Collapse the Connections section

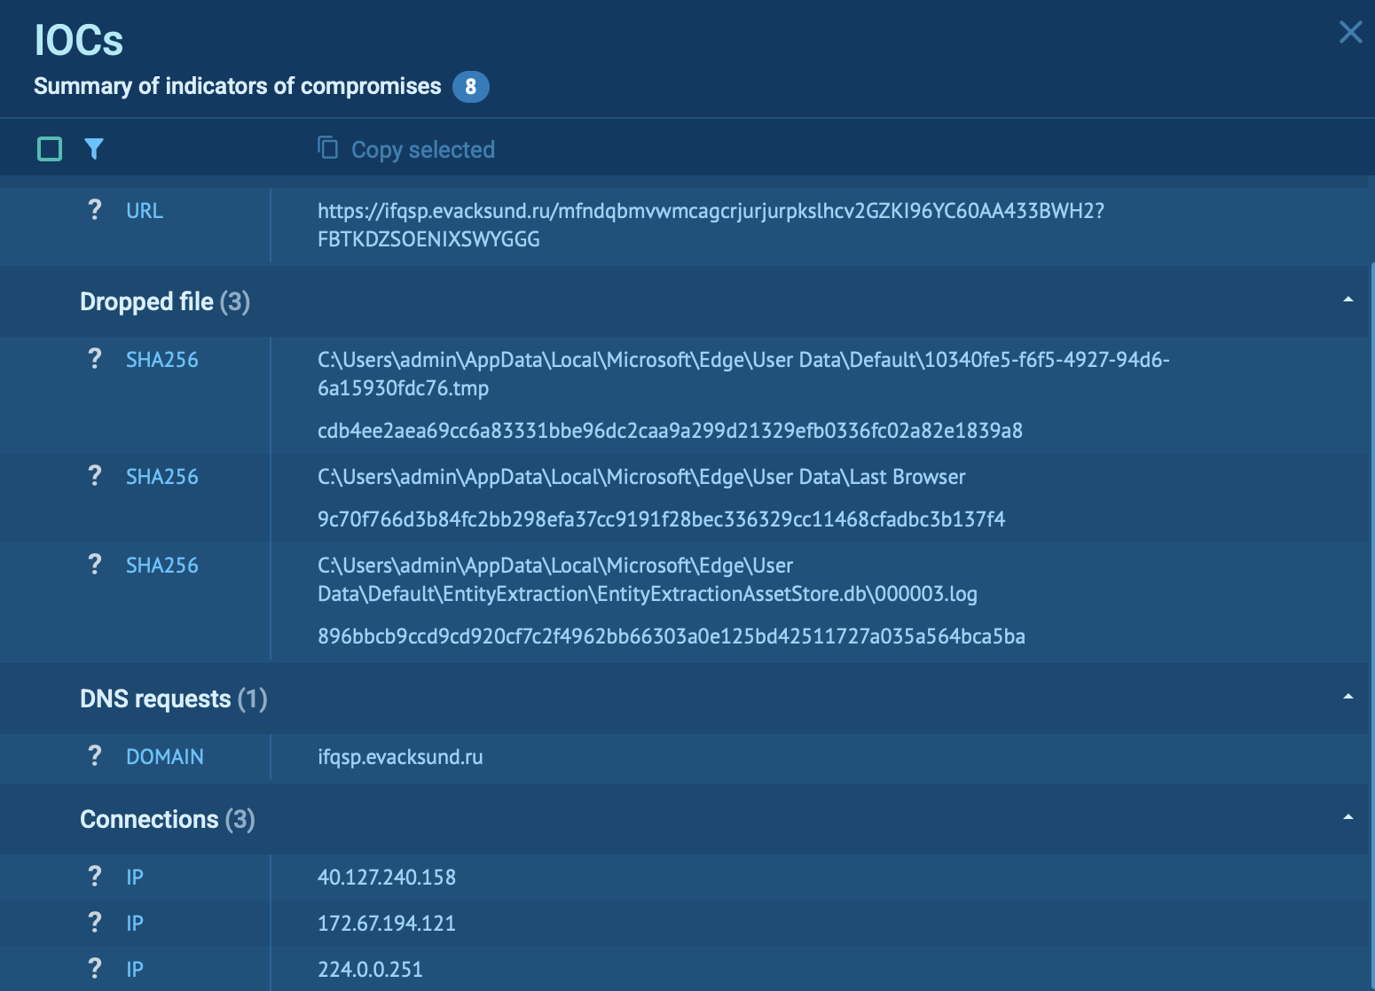pos(1347,818)
